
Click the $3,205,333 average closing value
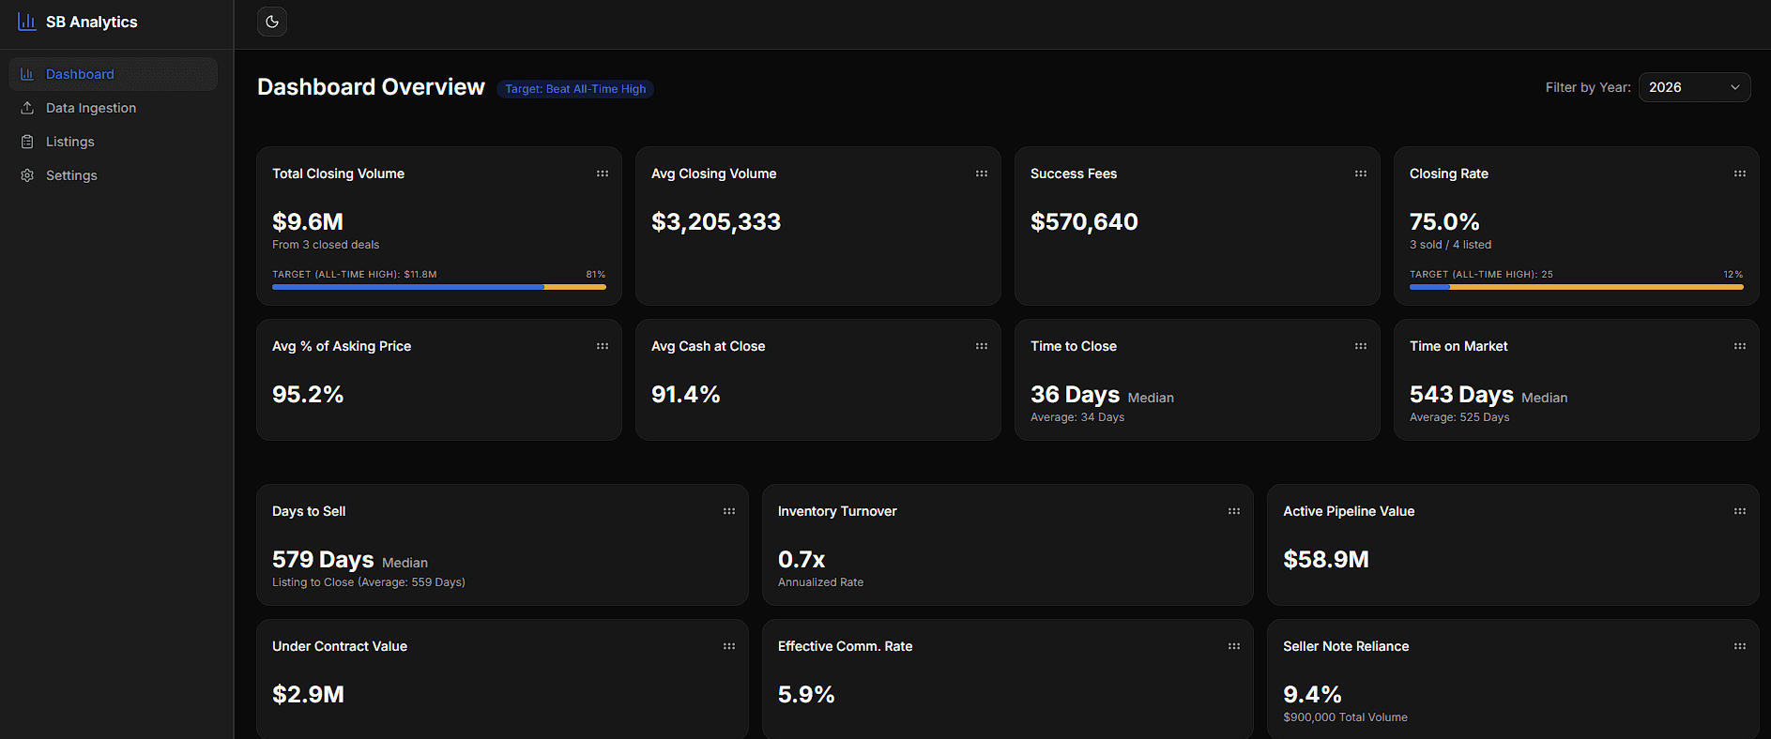click(716, 222)
